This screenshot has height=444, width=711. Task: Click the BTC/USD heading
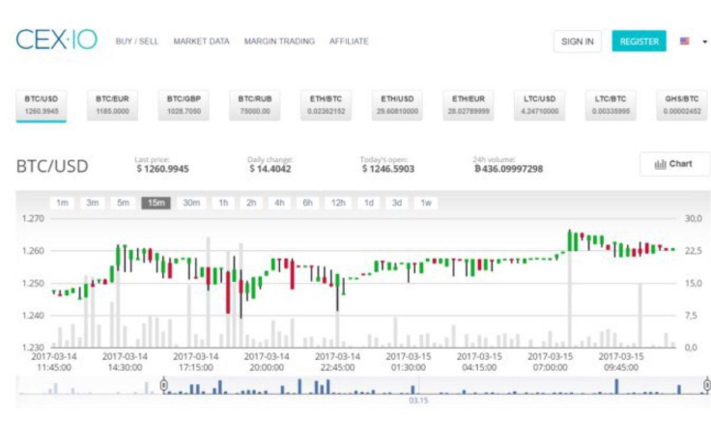[52, 166]
